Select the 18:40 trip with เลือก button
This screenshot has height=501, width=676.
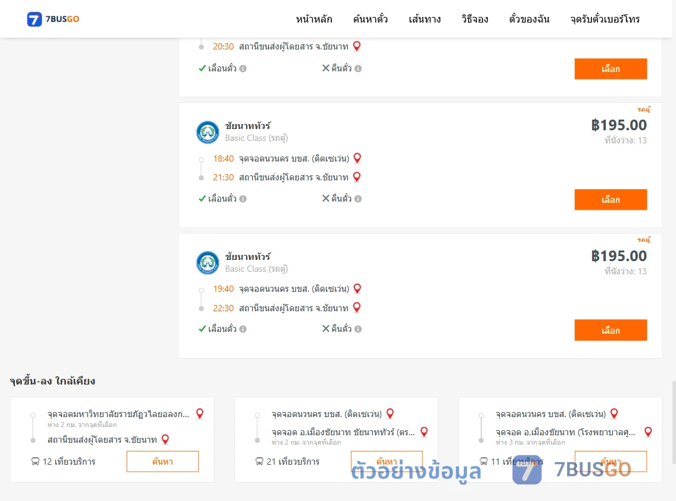[x=610, y=200]
